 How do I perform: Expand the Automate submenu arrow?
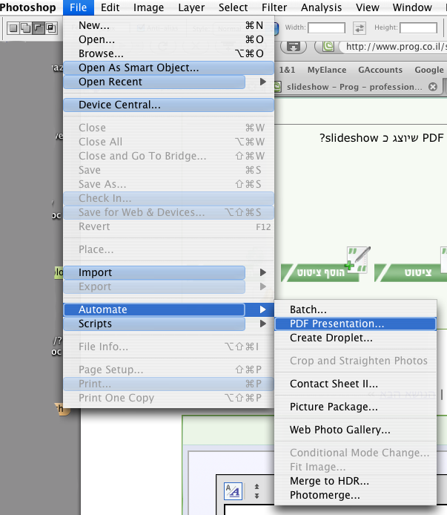pyautogui.click(x=263, y=309)
